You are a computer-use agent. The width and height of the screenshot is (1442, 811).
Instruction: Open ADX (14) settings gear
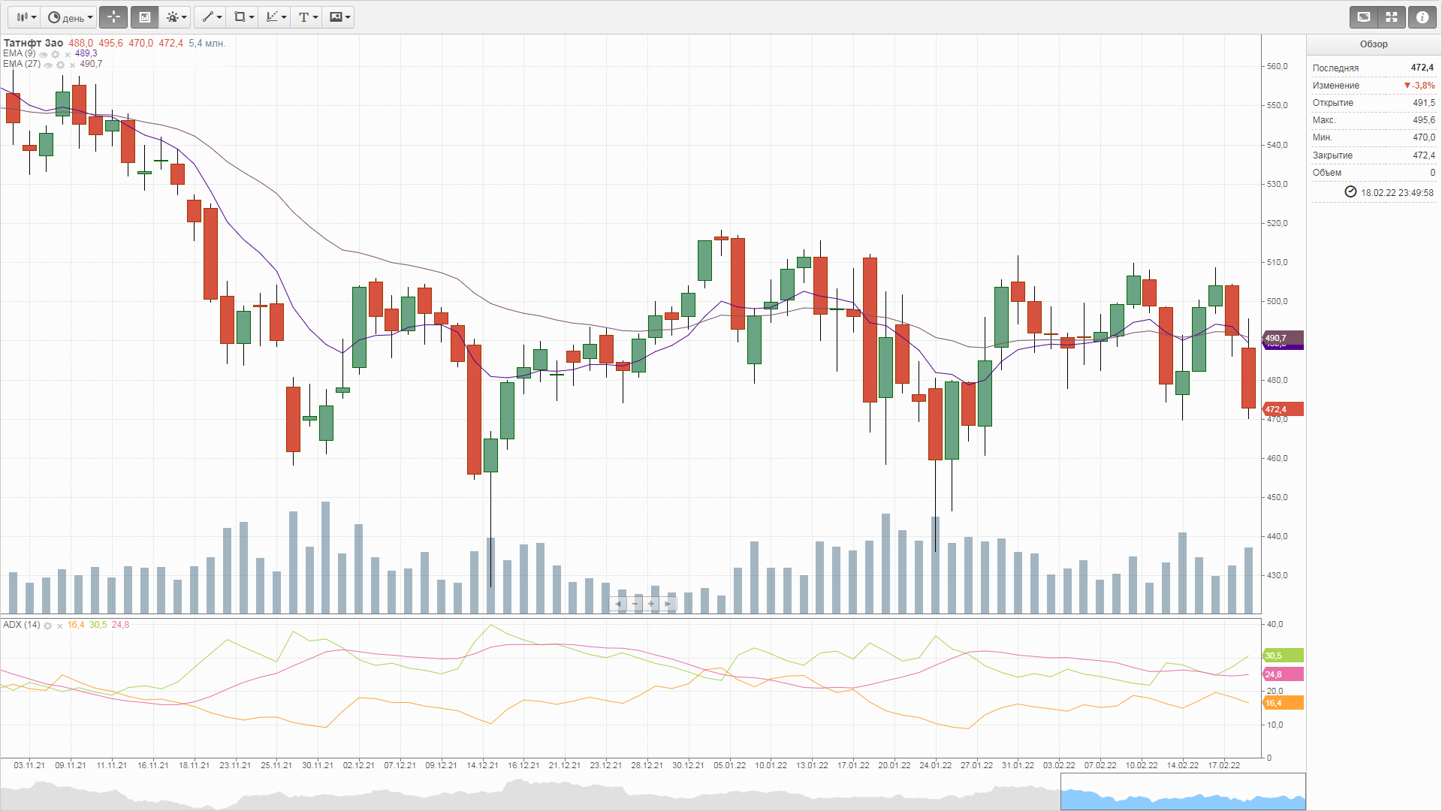[x=47, y=626]
